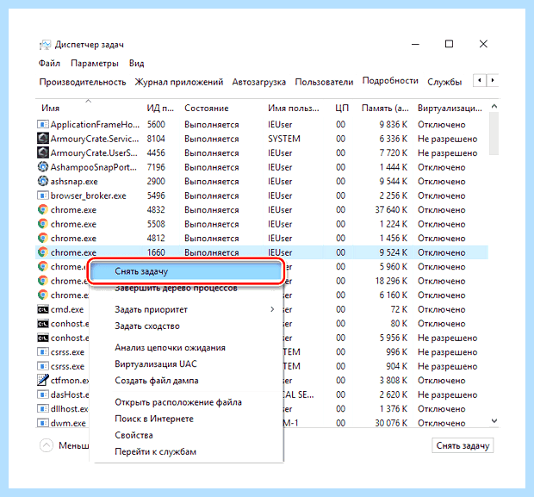Click csrss.exe icon in the 904 K row
The height and width of the screenshot is (497, 534).
42,366
